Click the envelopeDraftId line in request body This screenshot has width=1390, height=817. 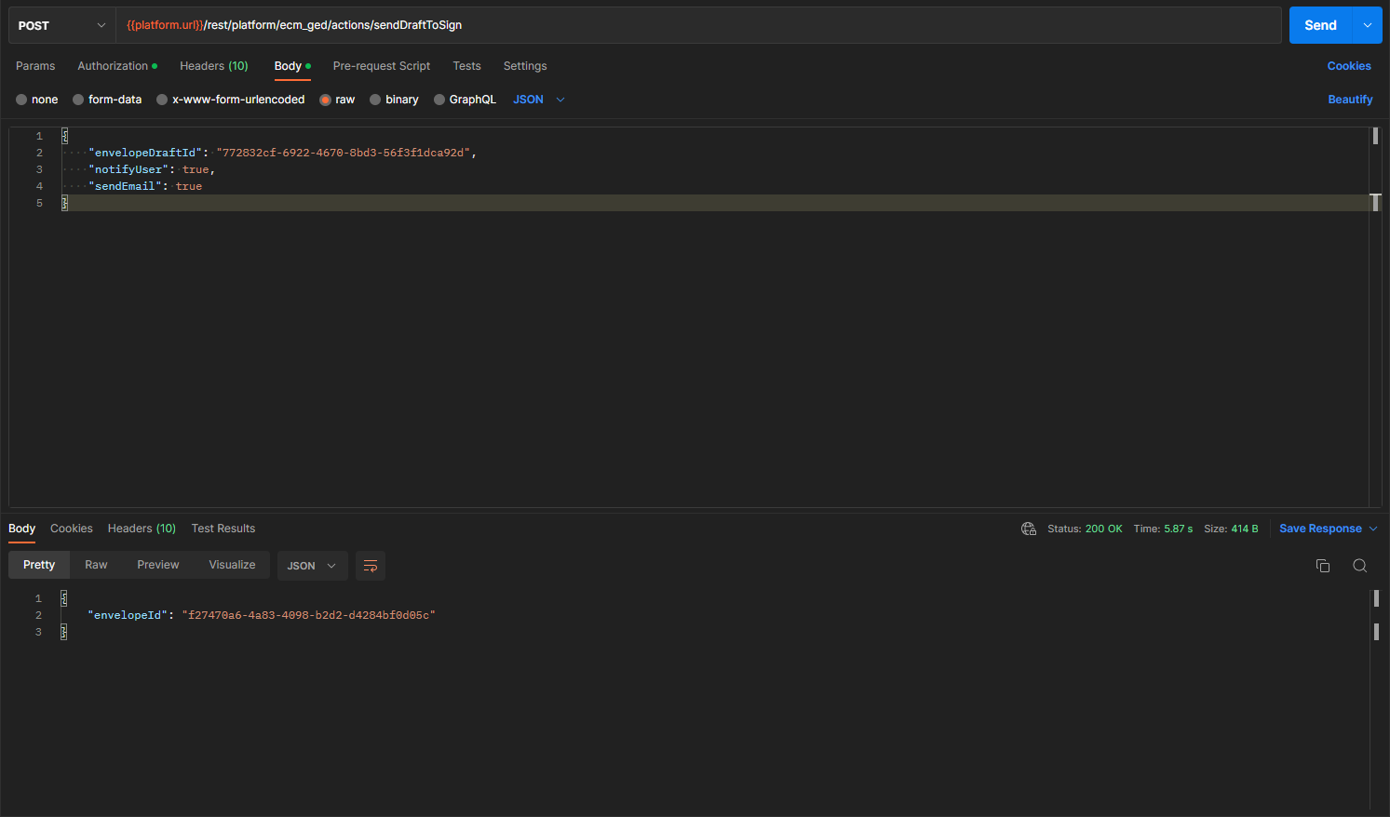point(282,153)
